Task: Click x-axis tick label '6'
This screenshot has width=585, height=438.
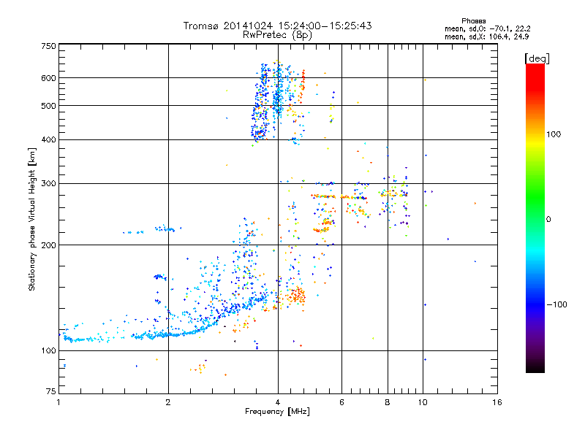Action: tap(341, 402)
